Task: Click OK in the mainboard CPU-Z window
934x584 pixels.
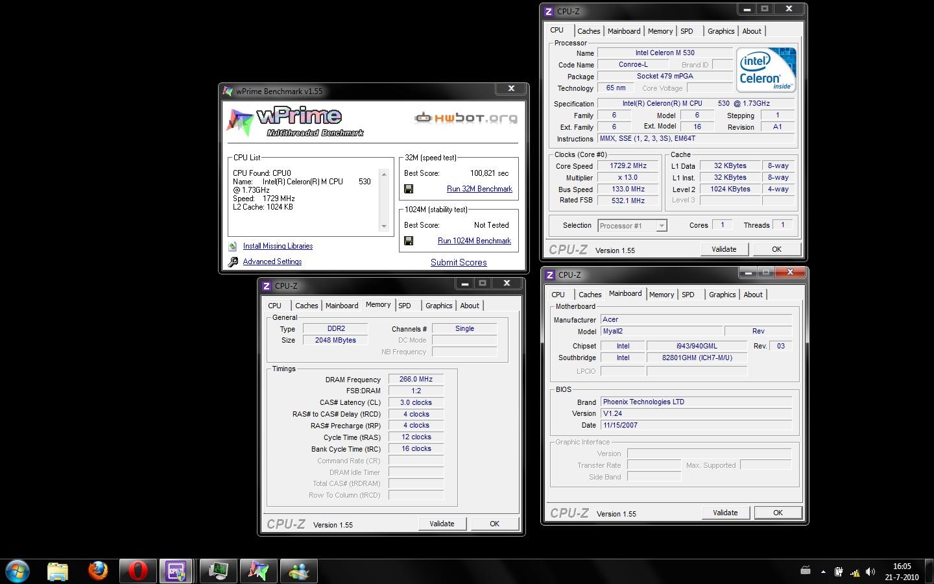Action: (x=778, y=513)
